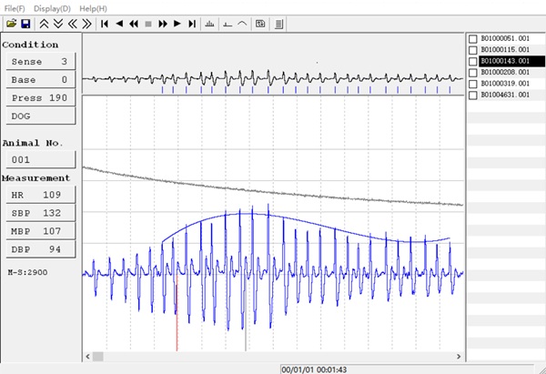Click the double up chevron icon
Screen dimensions: 546x374
[x=43, y=23]
